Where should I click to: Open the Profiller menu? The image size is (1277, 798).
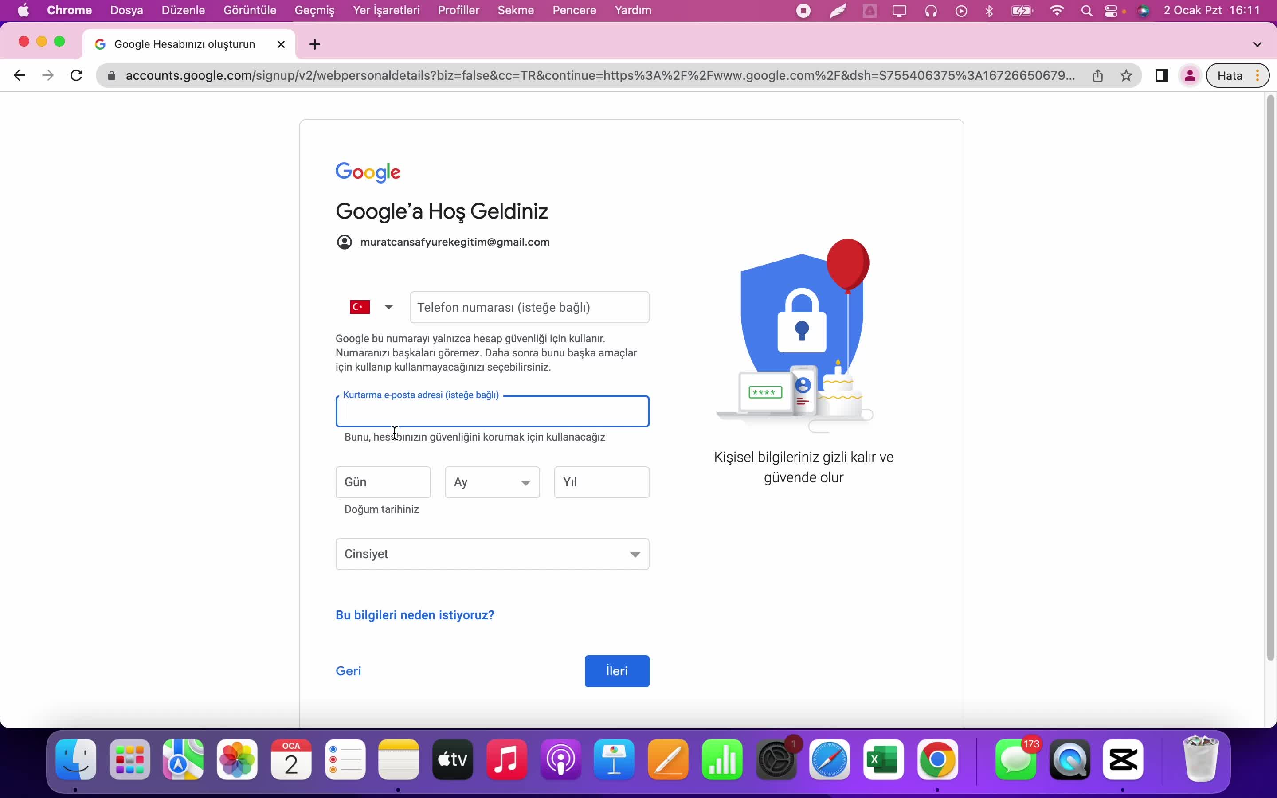tap(458, 10)
